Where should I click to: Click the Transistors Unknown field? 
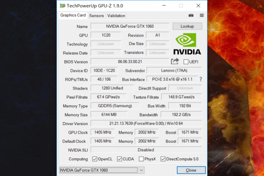tap(158, 53)
